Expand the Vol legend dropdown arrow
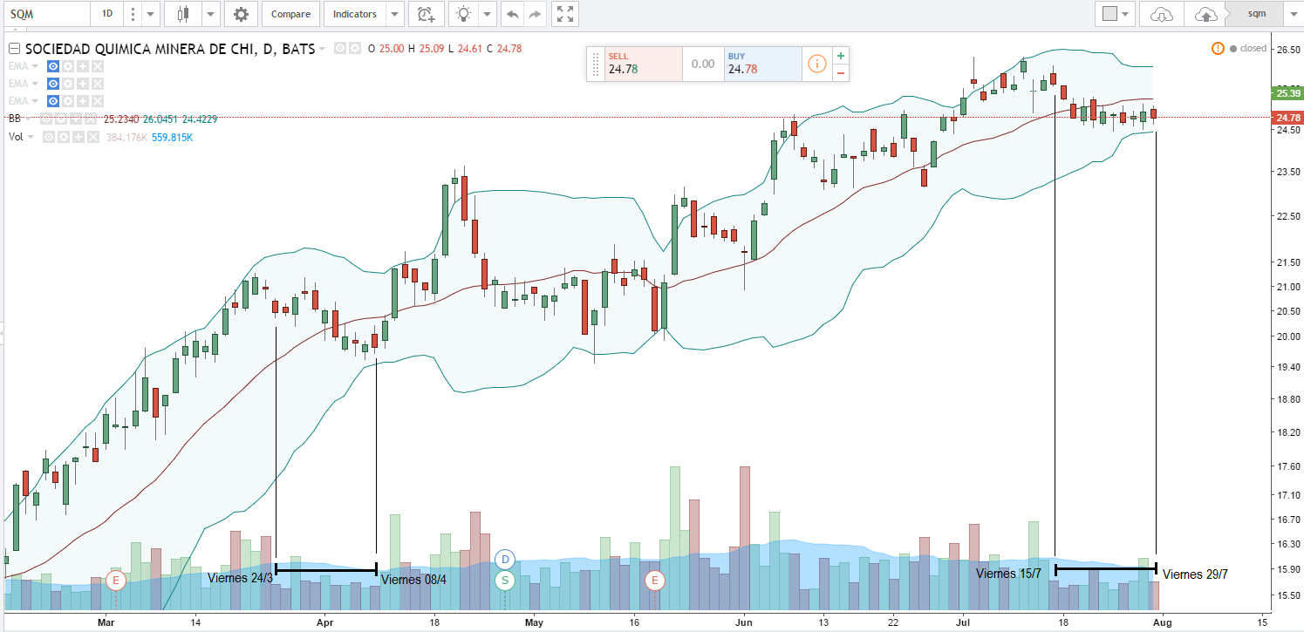 (x=31, y=137)
